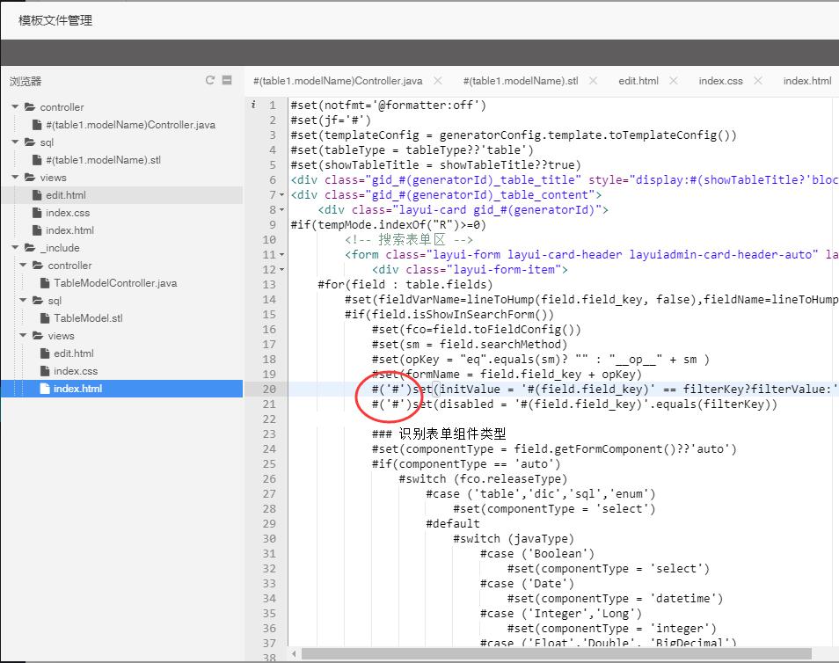839x663 pixels.
Task: Collapse the sql folder under _include
Action: [23, 301]
